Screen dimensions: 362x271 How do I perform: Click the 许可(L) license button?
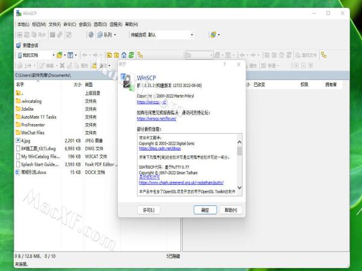pyautogui.click(x=148, y=210)
